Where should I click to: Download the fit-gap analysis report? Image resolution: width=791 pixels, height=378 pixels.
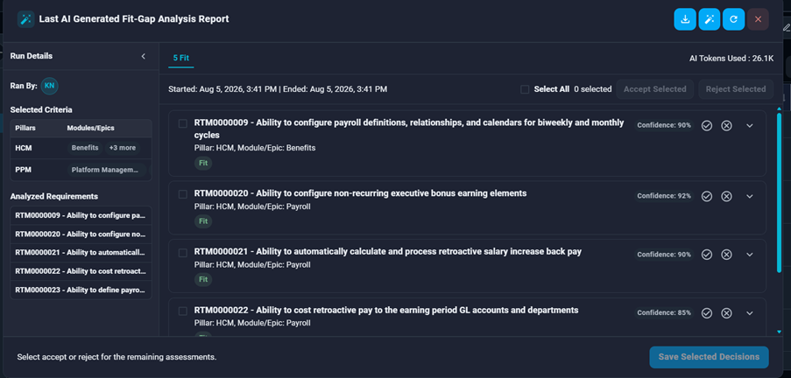[x=684, y=19]
